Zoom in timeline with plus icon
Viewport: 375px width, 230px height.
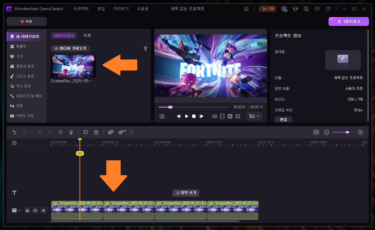[x=360, y=132]
